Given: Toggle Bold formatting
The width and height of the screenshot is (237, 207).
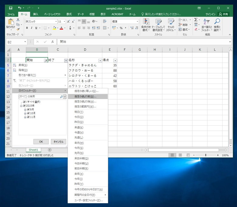Looking at the screenshot, I should (x=27, y=28).
